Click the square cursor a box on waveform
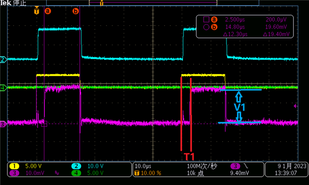Image resolution: width=309 pixels, height=185 pixels. point(44,124)
